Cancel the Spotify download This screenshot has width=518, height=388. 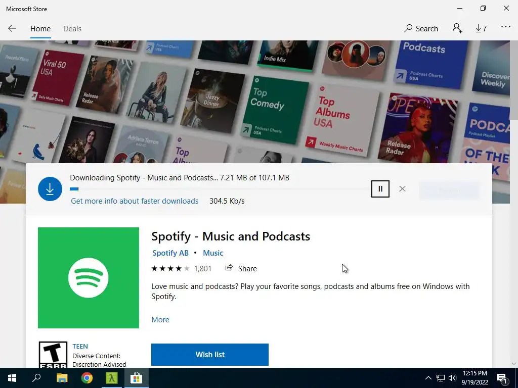click(402, 189)
